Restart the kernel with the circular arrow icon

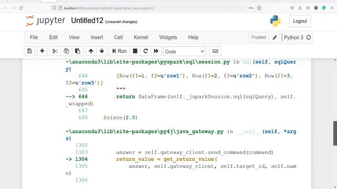[x=145, y=51]
